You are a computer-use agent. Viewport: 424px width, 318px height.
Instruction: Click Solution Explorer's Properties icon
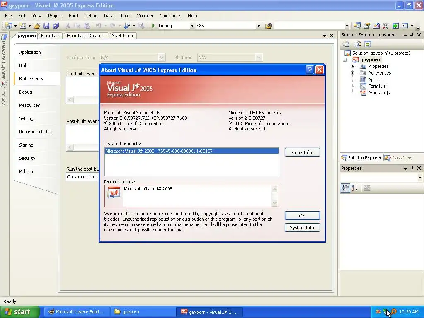[346, 44]
